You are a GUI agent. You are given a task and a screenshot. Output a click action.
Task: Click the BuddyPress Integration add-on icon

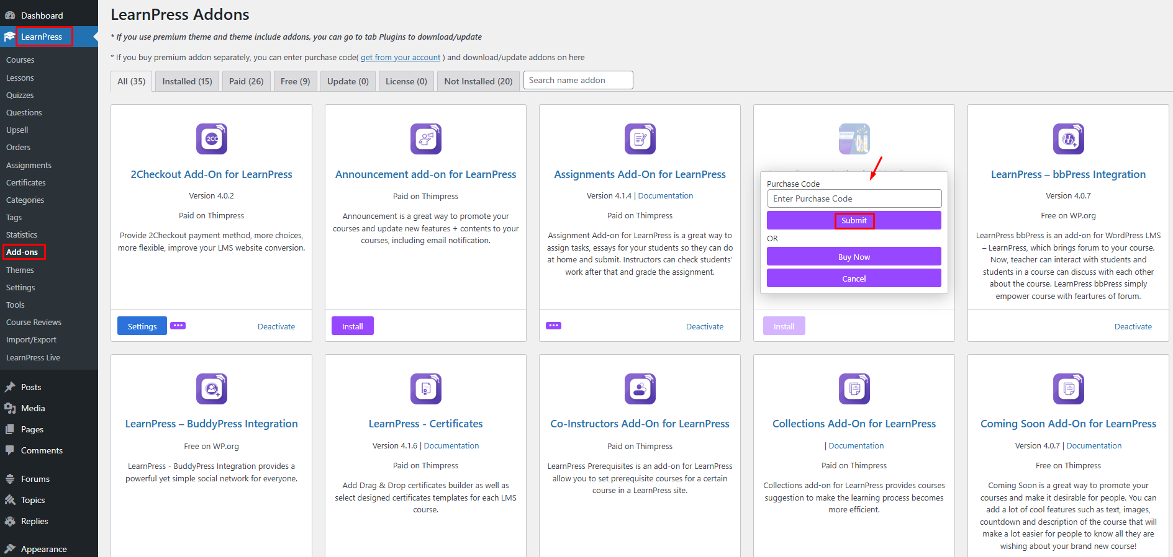pos(212,389)
